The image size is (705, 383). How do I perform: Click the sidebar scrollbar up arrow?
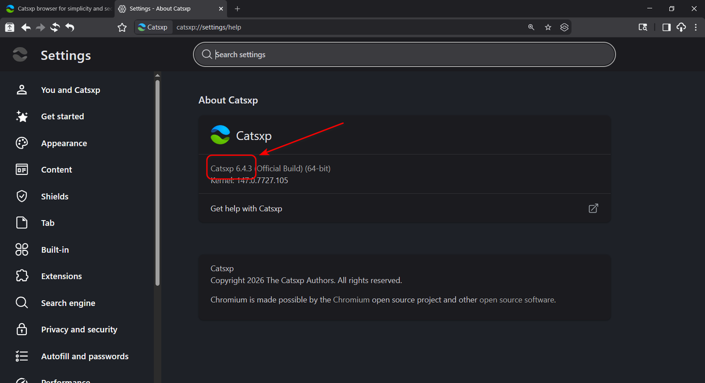158,75
